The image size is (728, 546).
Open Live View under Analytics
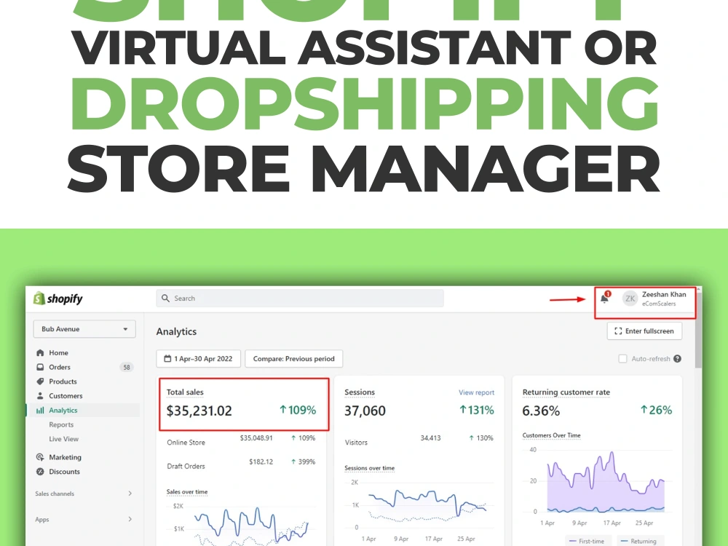click(x=63, y=439)
